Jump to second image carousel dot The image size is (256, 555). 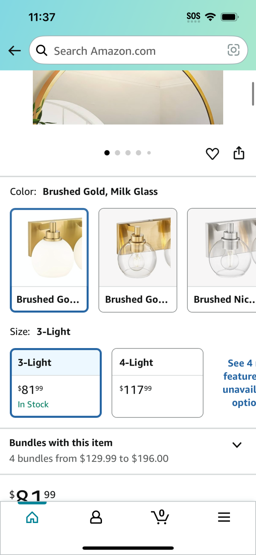117,153
